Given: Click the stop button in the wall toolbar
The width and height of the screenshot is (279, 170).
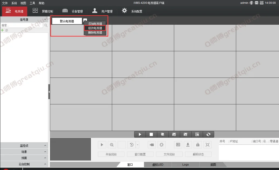Looking at the screenshot, I should tap(151, 134).
